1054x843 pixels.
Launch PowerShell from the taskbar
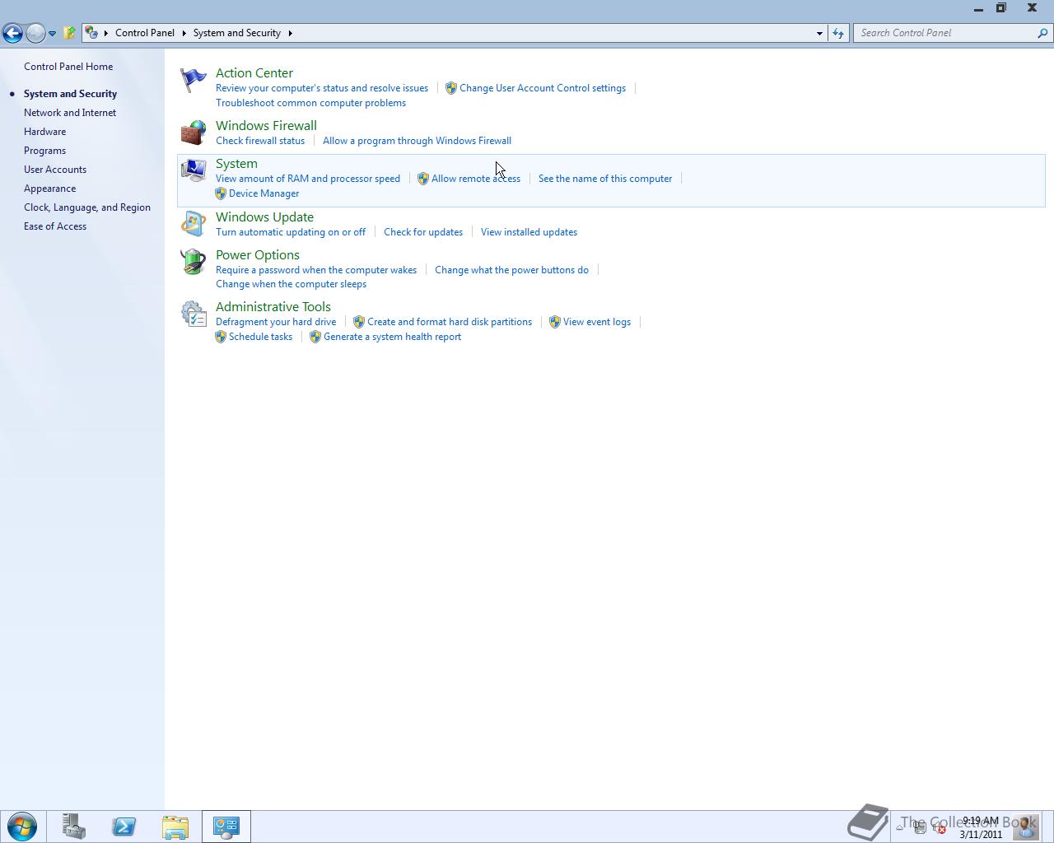coord(124,827)
